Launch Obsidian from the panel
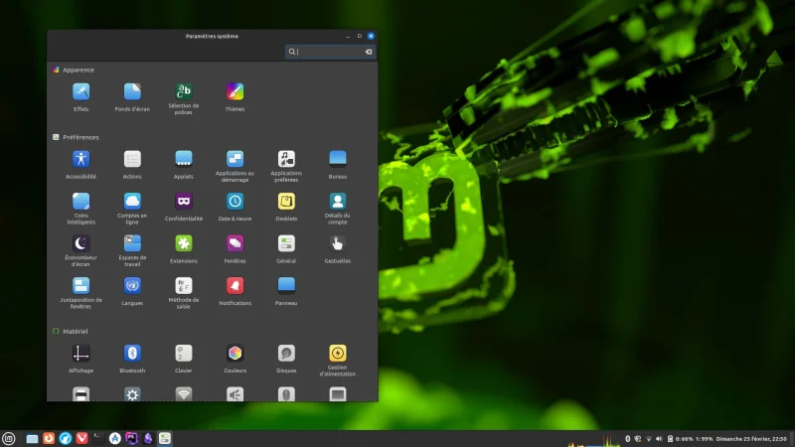795x447 pixels. click(x=148, y=438)
